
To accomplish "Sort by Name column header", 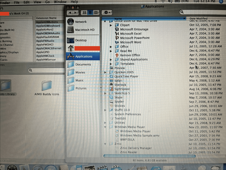I will point(144,19).
